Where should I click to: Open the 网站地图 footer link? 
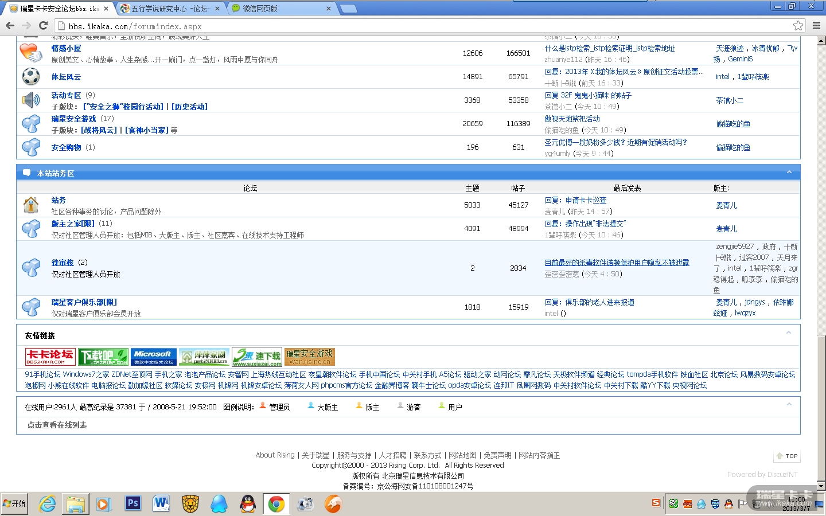click(462, 455)
